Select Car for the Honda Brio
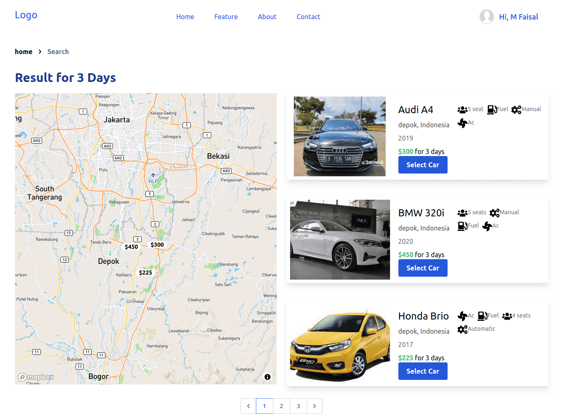This screenshot has height=414, width=563. 423,371
